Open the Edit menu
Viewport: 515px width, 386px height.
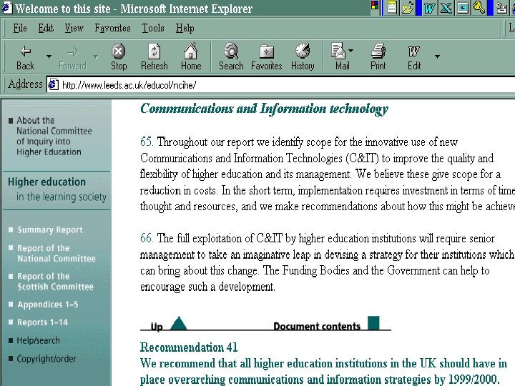(x=46, y=28)
